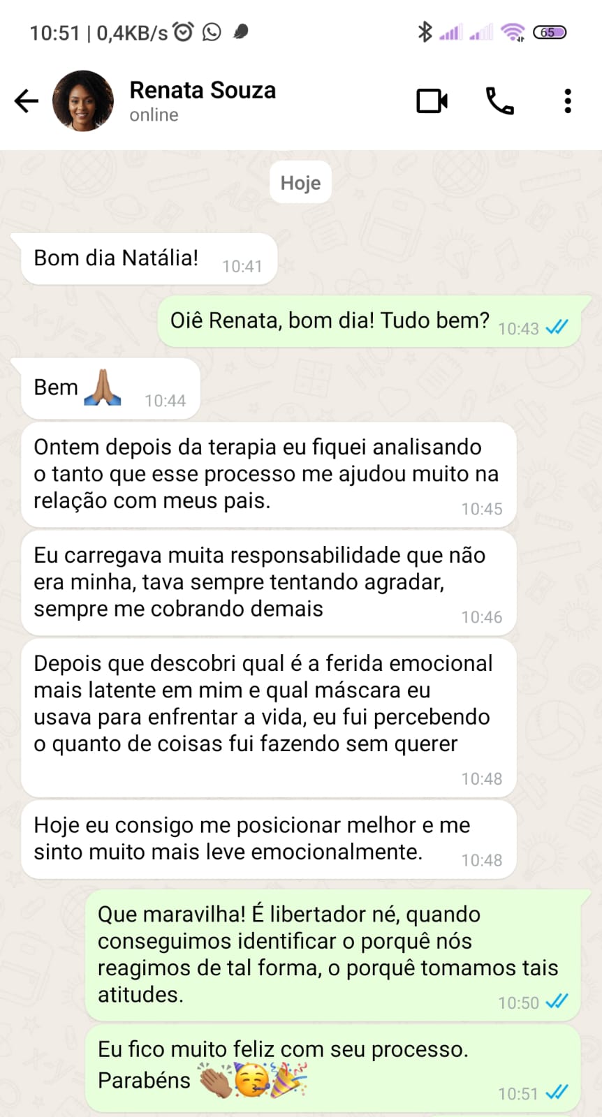Tap the Wi-Fi signal icon
Image resolution: width=602 pixels, height=1117 pixels.
click(x=513, y=32)
